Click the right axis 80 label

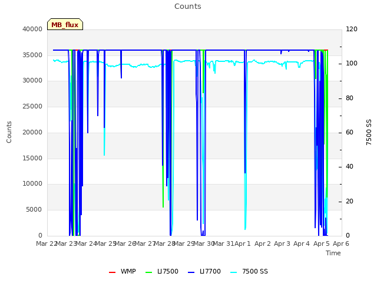tap(349, 98)
